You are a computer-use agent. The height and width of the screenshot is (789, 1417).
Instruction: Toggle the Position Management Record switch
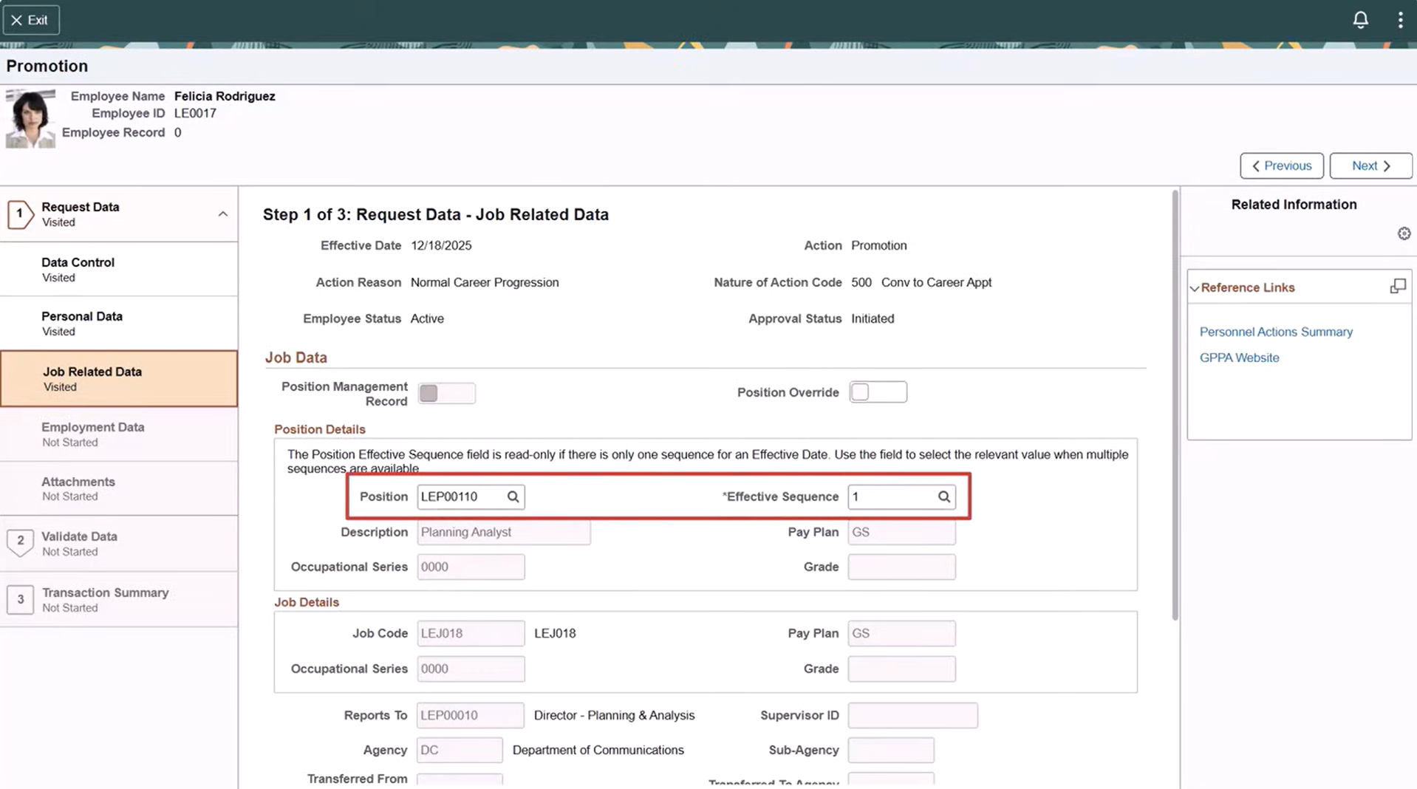coord(446,393)
